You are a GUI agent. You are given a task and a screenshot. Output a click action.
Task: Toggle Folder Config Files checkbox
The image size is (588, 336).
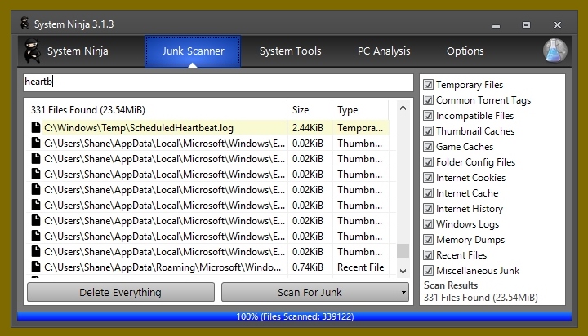[428, 161]
